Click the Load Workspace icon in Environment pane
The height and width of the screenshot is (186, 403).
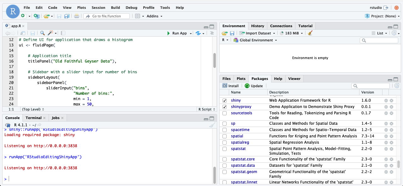(x=224, y=33)
